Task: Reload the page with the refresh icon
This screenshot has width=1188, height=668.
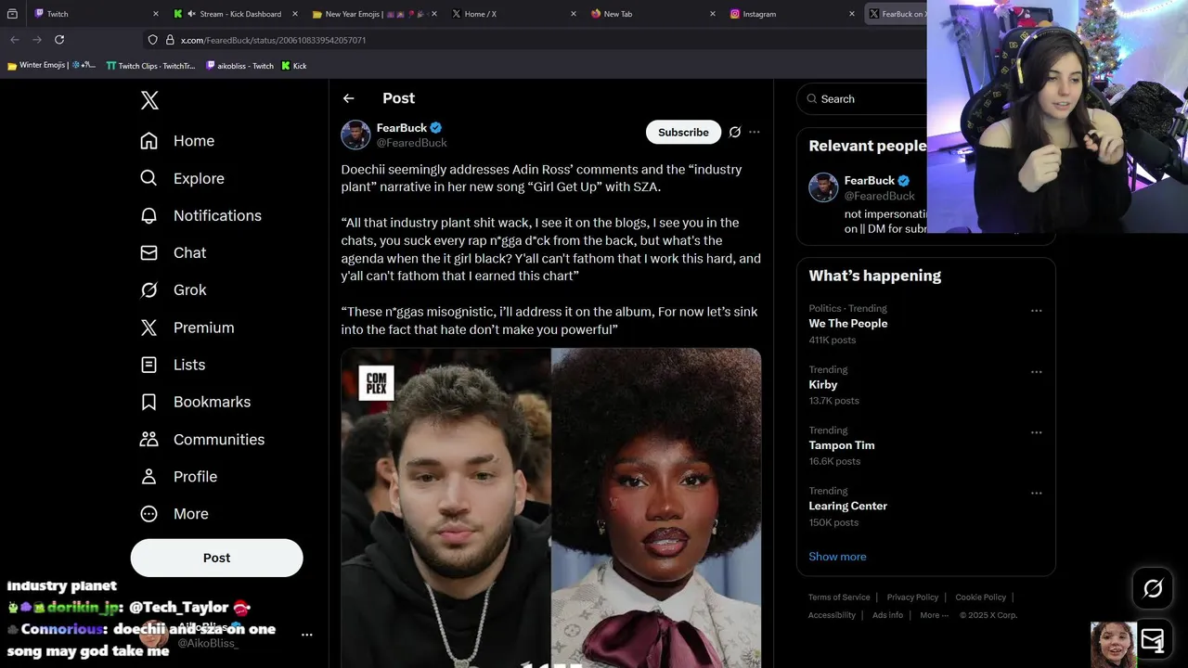Action: tap(59, 40)
